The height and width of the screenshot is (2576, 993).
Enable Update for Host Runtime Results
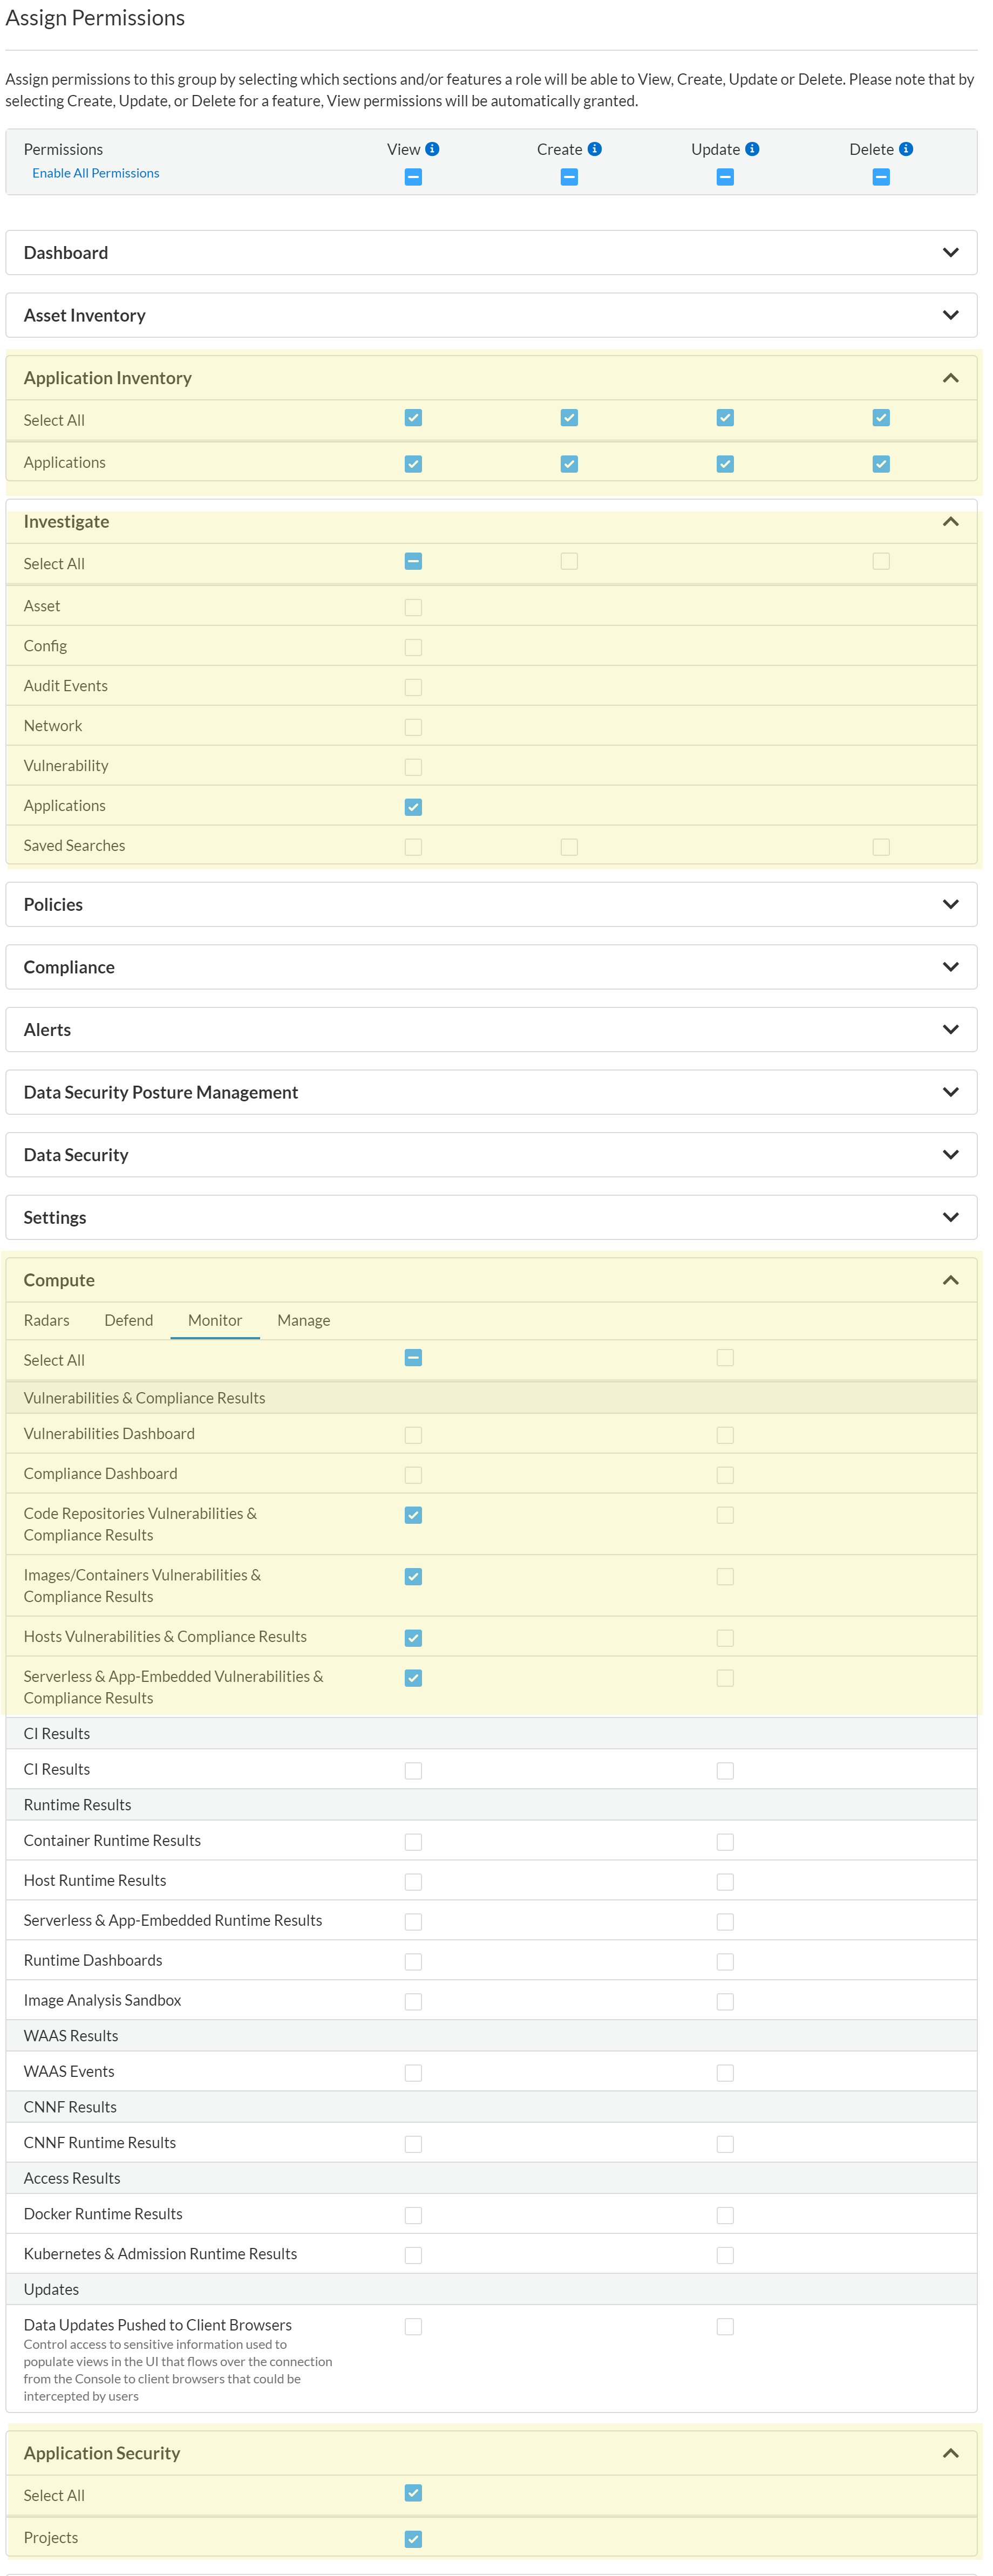click(725, 1882)
